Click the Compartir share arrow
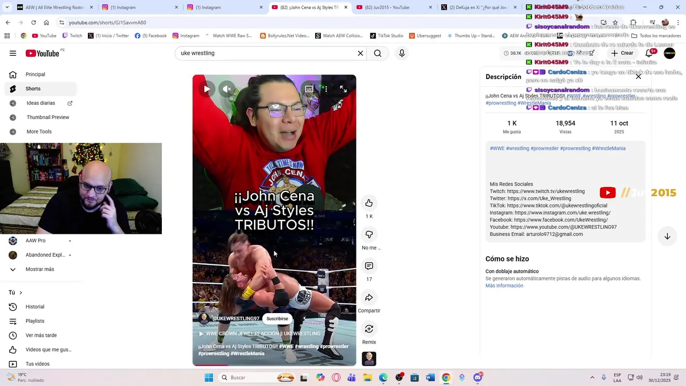This screenshot has height=386, width=686. tap(369, 298)
